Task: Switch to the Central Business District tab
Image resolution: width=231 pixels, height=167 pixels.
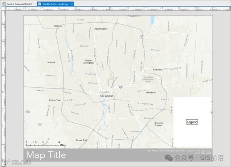Action: (x=17, y=4)
